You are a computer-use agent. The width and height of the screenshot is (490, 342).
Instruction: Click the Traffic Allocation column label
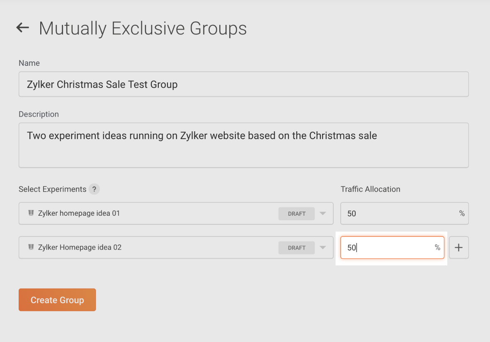(370, 189)
